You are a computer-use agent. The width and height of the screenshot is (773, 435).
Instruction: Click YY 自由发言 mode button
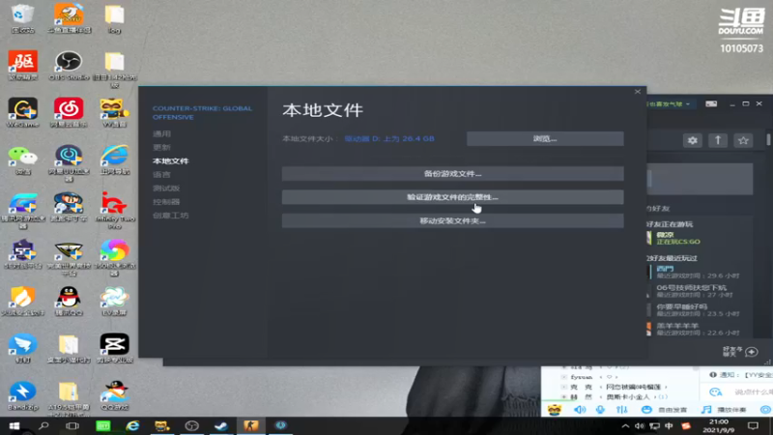coord(664,409)
